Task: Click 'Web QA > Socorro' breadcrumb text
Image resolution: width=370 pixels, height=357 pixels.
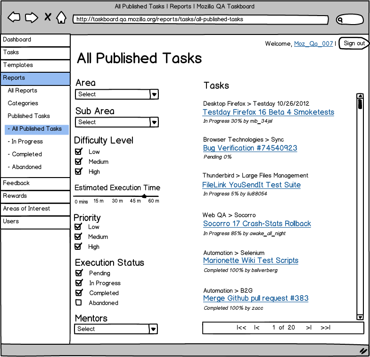Action: pyautogui.click(x=229, y=215)
